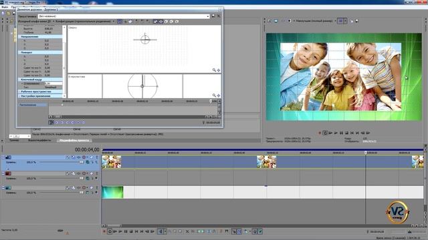
Task: Click Sync Cursor button in Track Motion keyframe bar
Action: [51, 123]
